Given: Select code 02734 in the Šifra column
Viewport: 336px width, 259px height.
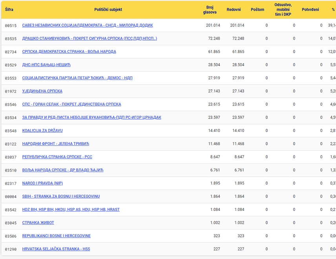Looking at the screenshot, I should click(11, 52).
